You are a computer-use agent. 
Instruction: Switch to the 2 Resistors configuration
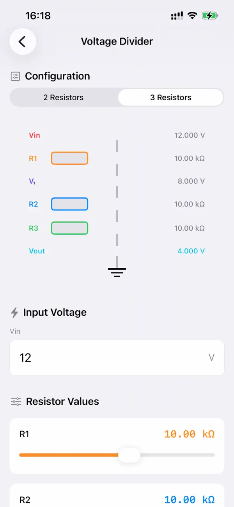[x=64, y=97]
